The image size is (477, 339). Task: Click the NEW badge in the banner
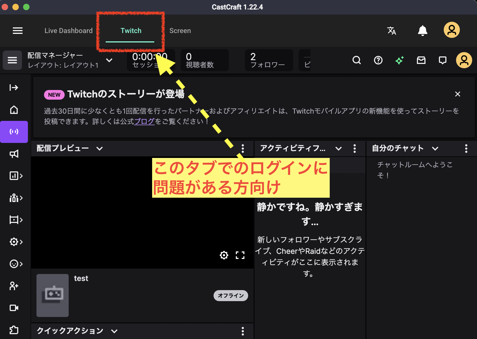[54, 95]
